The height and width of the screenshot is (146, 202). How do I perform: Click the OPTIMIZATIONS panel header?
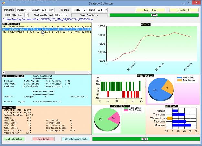pyautogui.click(x=11, y=24)
